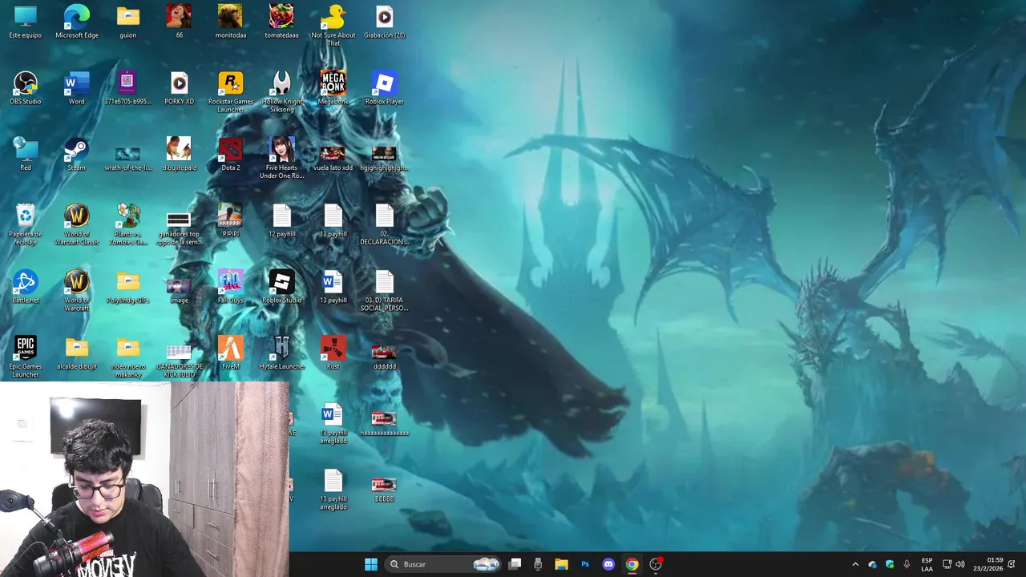1026x577 pixels.
Task: Select the monitodaa image icon
Action: click(231, 22)
